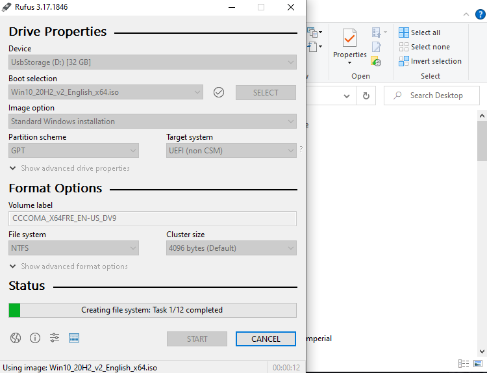Collapse the Explorer ribbon chevron
The height and width of the screenshot is (373, 487).
pos(466,14)
